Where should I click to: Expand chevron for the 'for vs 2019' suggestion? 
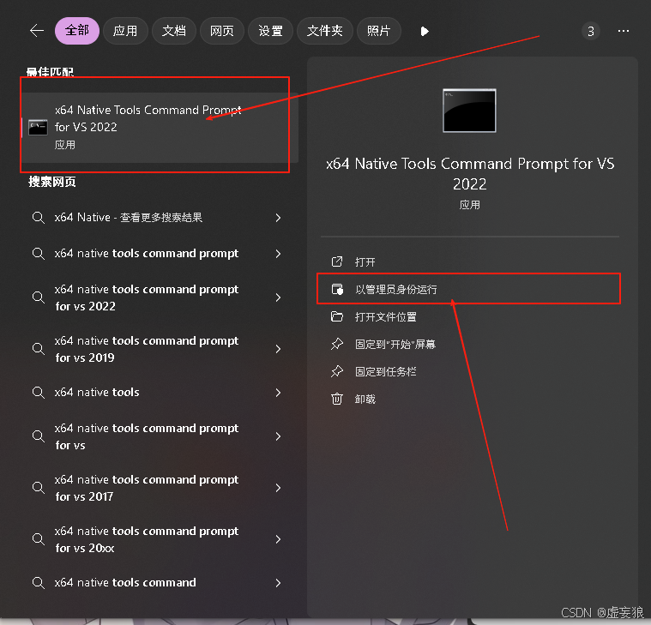[278, 349]
